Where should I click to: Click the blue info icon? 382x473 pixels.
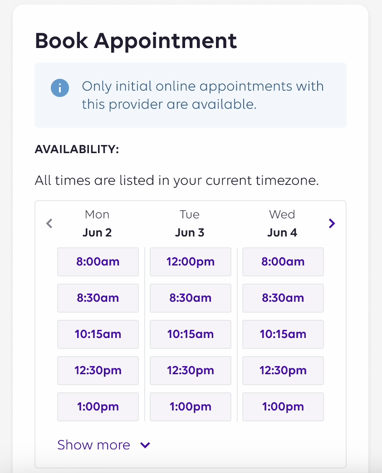coord(60,88)
